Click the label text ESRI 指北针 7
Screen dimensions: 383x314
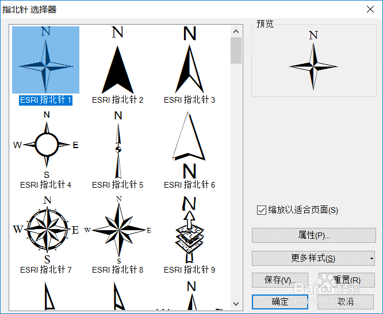coord(45,270)
